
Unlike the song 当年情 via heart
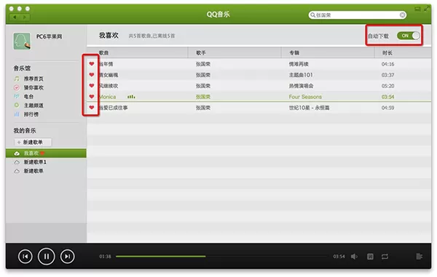[92, 64]
